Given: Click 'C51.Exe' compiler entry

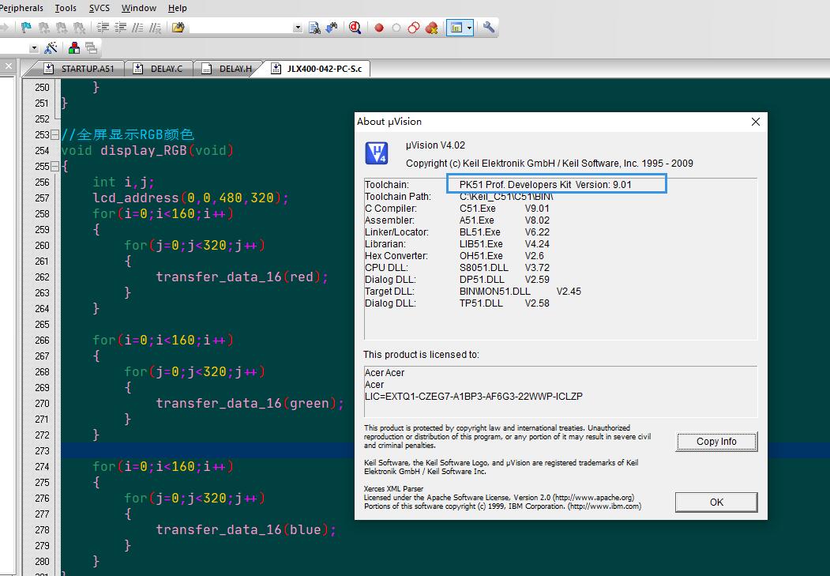Looking at the screenshot, I should point(478,209).
